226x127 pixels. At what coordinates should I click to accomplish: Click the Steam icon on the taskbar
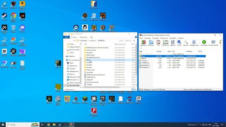[60, 125]
